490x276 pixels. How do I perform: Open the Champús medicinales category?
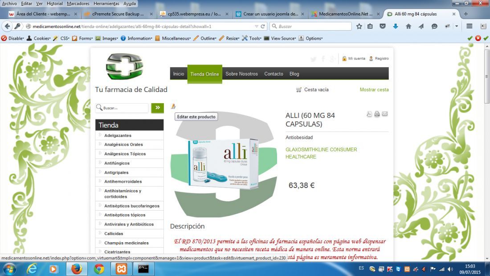tap(127, 243)
